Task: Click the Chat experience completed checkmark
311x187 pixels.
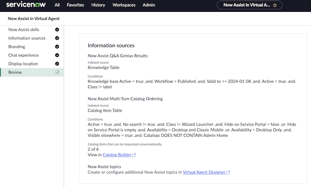Action: [x=57, y=55]
